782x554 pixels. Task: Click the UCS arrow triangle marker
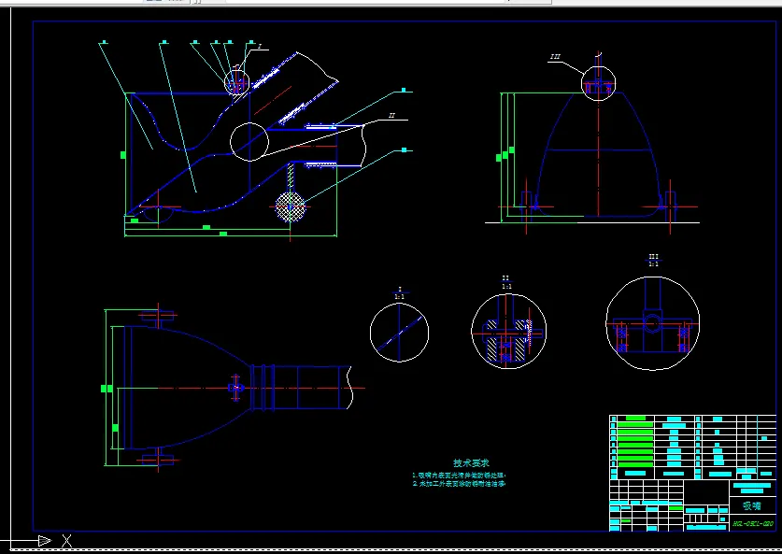click(45, 541)
